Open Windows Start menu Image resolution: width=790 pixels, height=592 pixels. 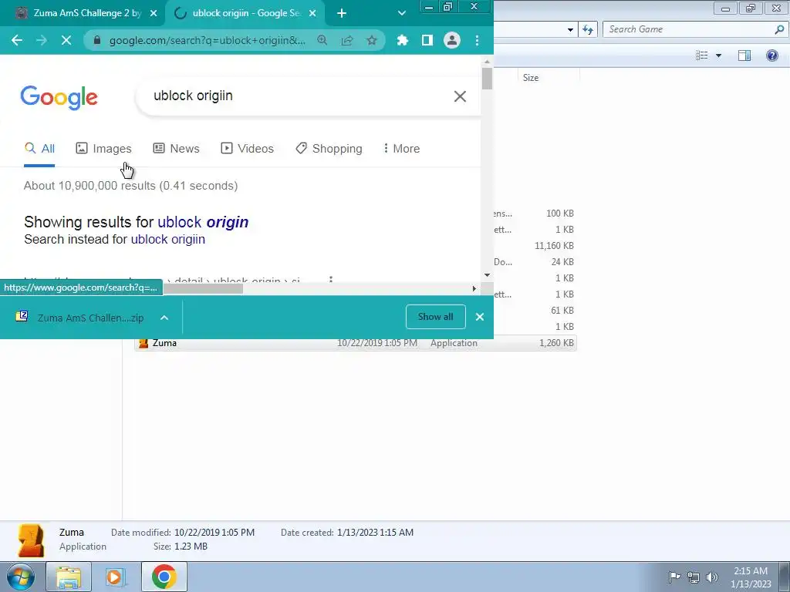coord(21,577)
